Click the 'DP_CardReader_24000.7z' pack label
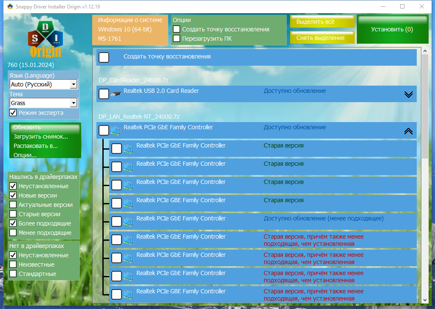Viewport: 435px width, 309px height. (133, 80)
